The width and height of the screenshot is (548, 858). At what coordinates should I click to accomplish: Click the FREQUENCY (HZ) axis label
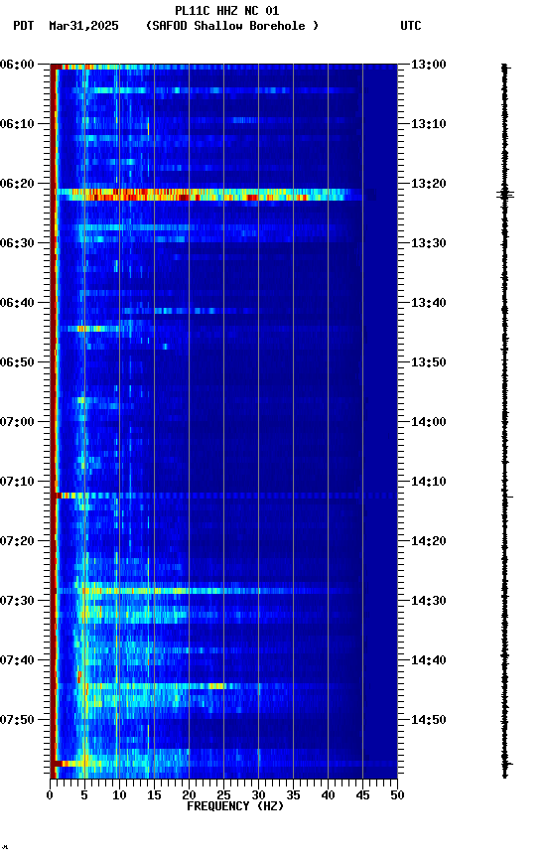point(235,806)
